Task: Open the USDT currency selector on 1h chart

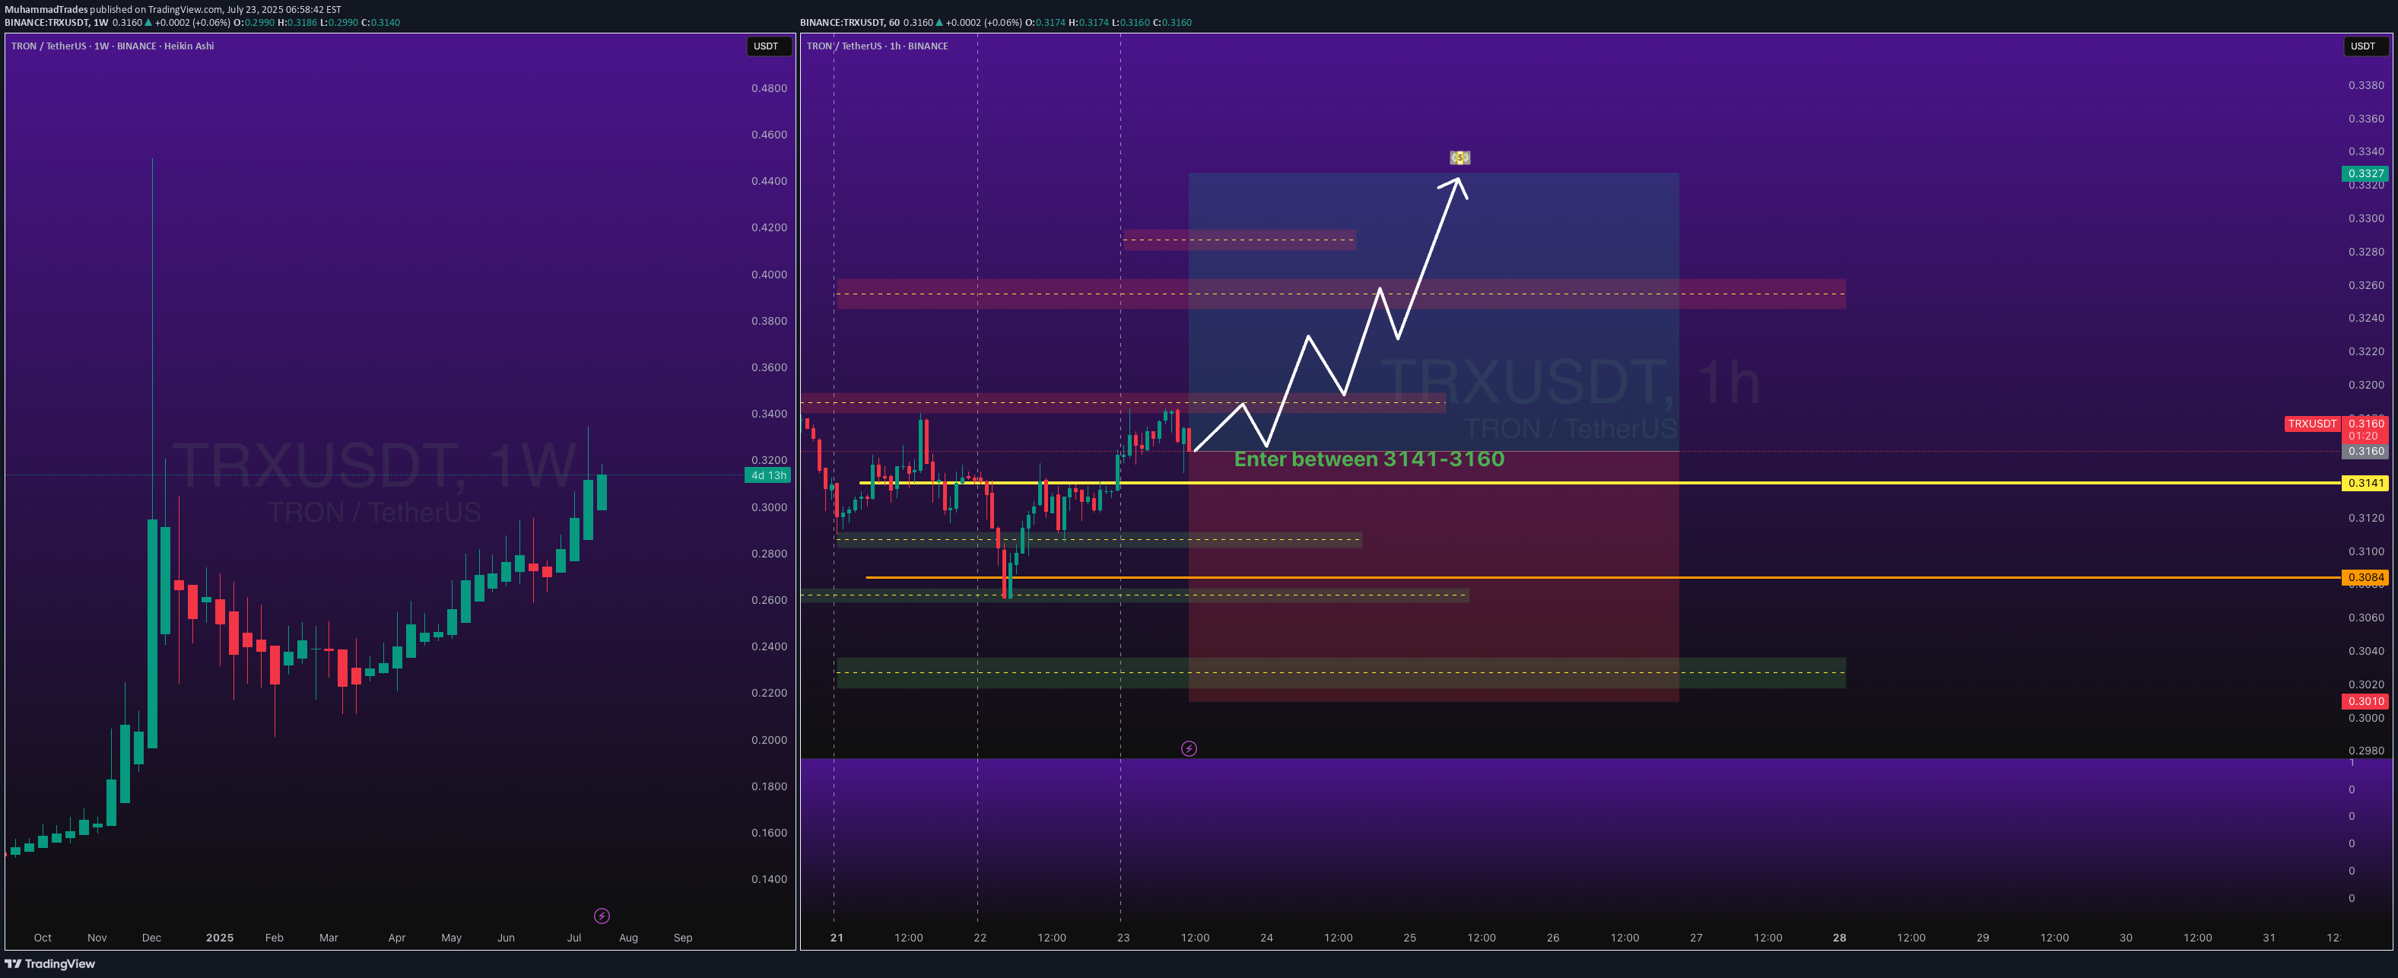Action: tap(2365, 46)
